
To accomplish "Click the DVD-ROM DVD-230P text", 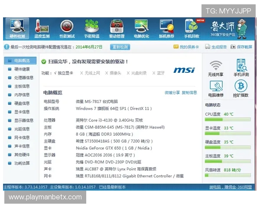I will click(x=109, y=162).
